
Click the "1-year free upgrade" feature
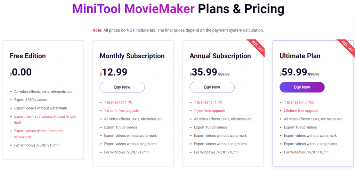(209, 111)
